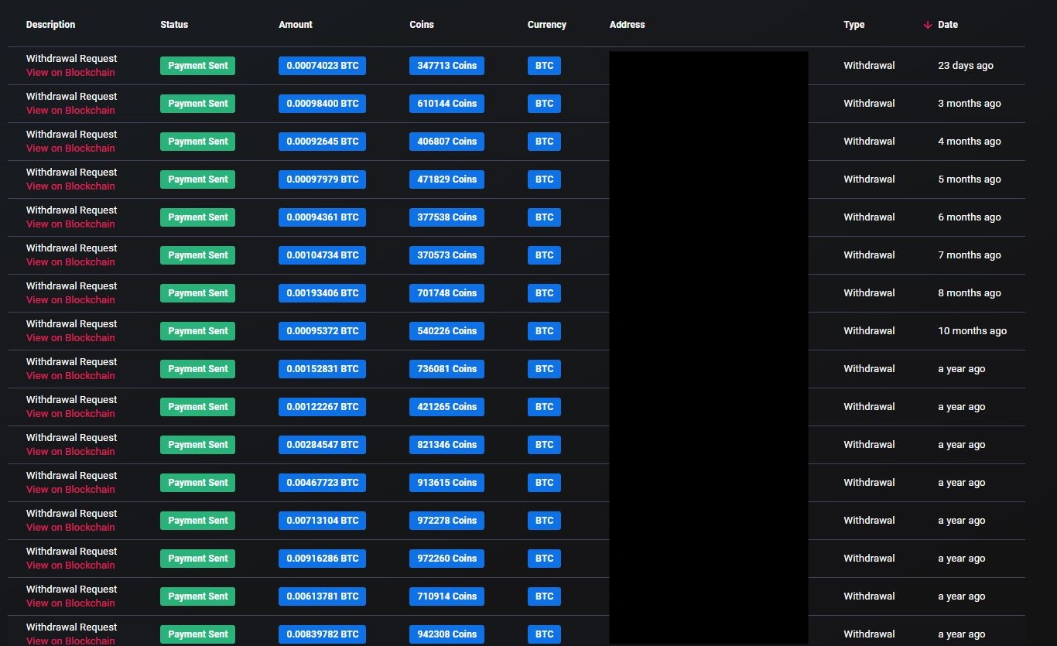Viewport: 1057px width, 646px height.
Task: Click the Status column header
Action: [174, 25]
